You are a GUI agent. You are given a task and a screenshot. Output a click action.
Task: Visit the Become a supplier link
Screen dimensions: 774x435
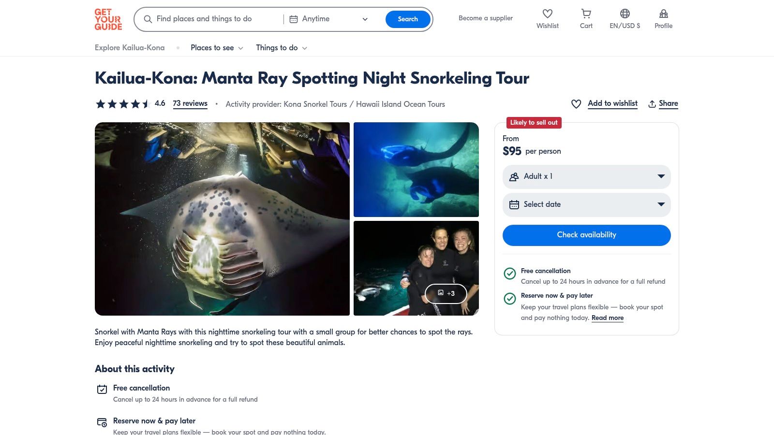point(485,18)
